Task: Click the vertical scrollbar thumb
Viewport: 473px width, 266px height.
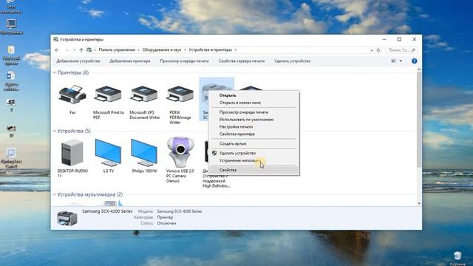Action: pyautogui.click(x=419, y=119)
